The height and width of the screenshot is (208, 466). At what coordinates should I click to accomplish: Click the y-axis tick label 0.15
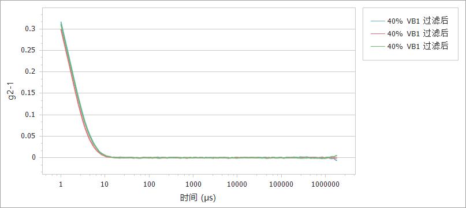click(x=28, y=93)
